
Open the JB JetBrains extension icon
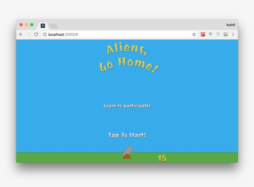[226, 34]
